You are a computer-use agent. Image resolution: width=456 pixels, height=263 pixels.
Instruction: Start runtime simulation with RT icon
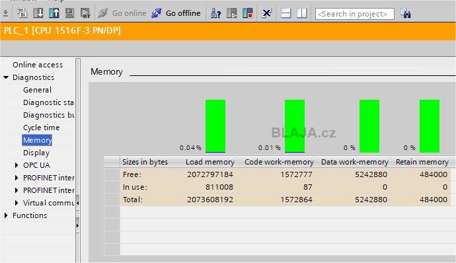pos(85,13)
